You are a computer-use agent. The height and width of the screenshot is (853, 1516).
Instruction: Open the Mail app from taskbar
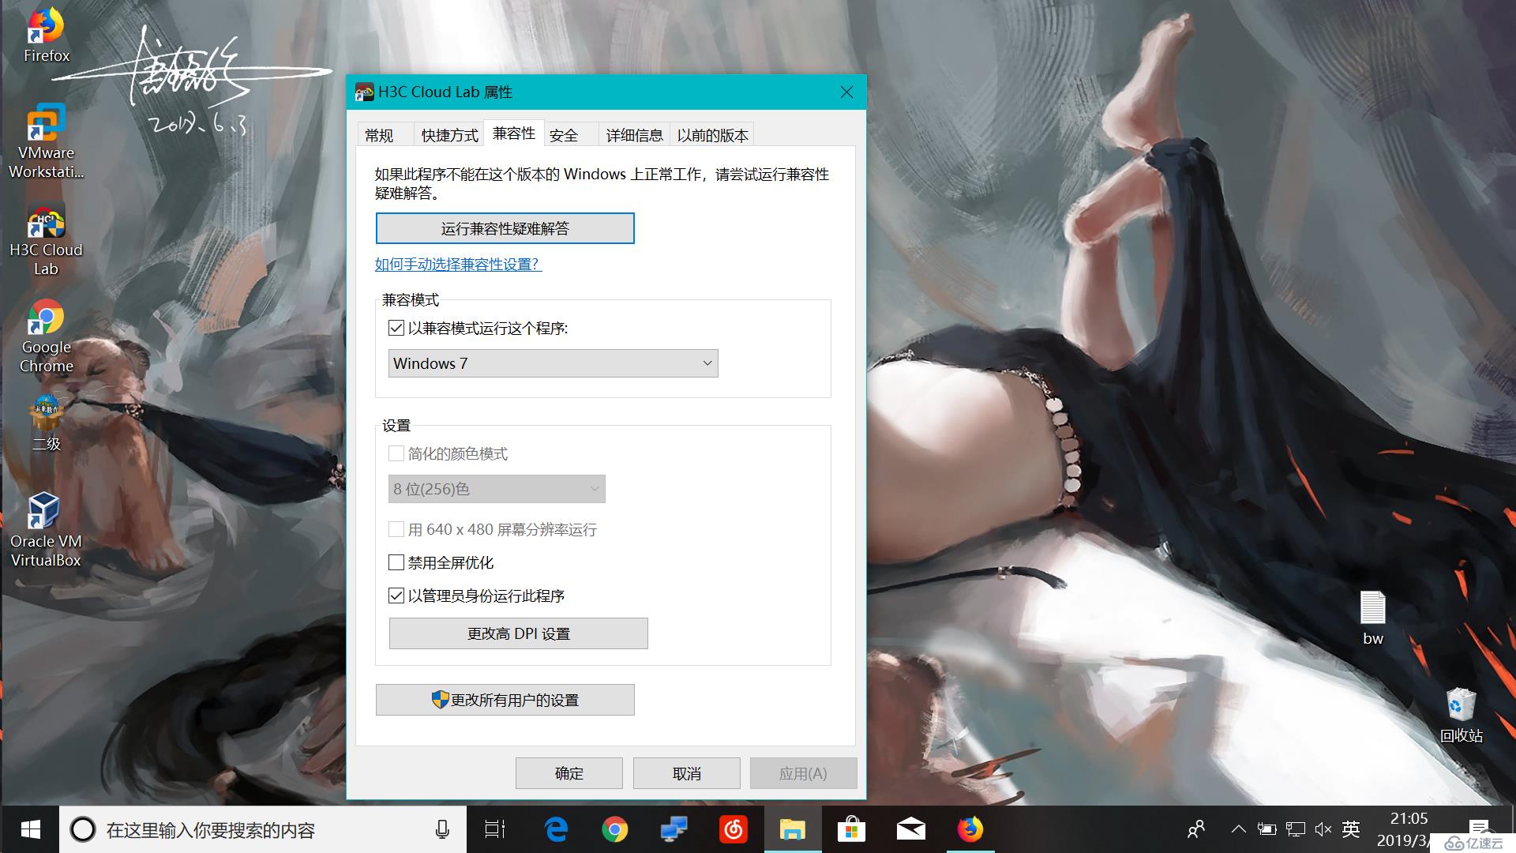click(x=910, y=829)
